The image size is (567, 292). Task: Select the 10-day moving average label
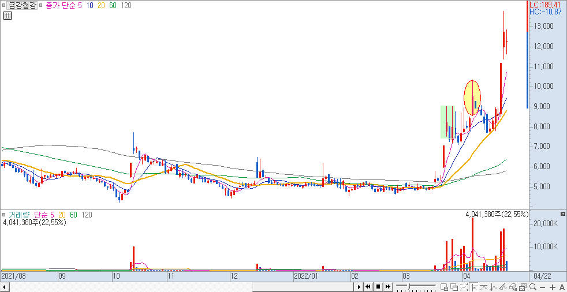[x=89, y=5]
